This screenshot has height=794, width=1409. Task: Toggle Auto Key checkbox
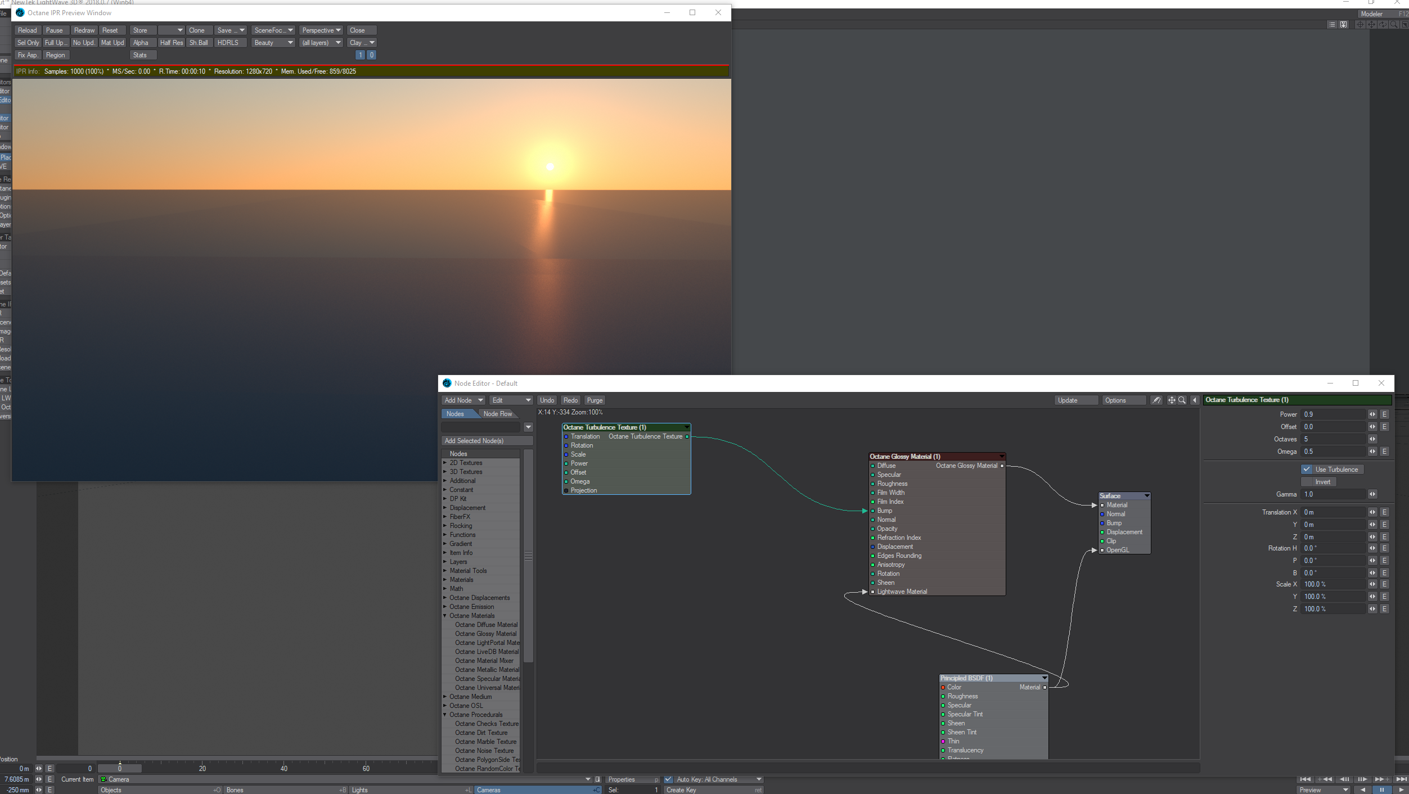click(668, 779)
